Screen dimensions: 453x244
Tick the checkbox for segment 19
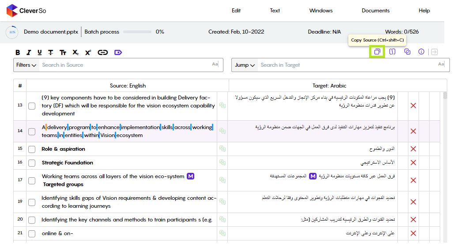32,202
